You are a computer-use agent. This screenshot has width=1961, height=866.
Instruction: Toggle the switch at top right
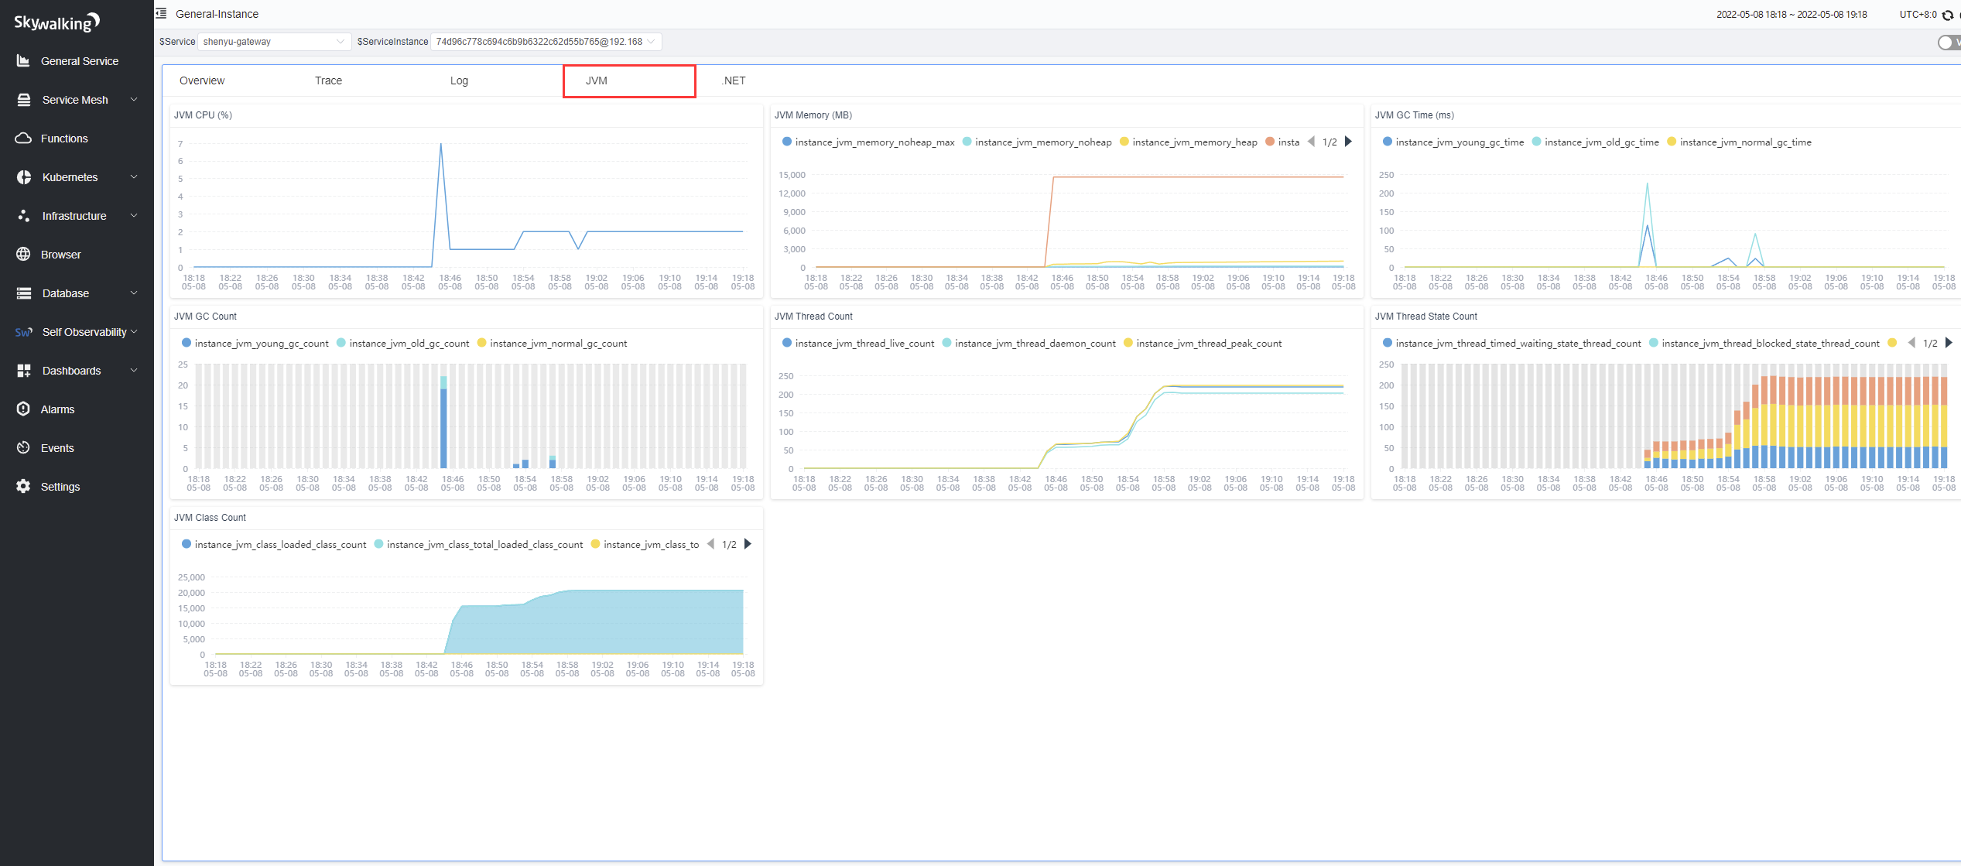pos(1947,43)
